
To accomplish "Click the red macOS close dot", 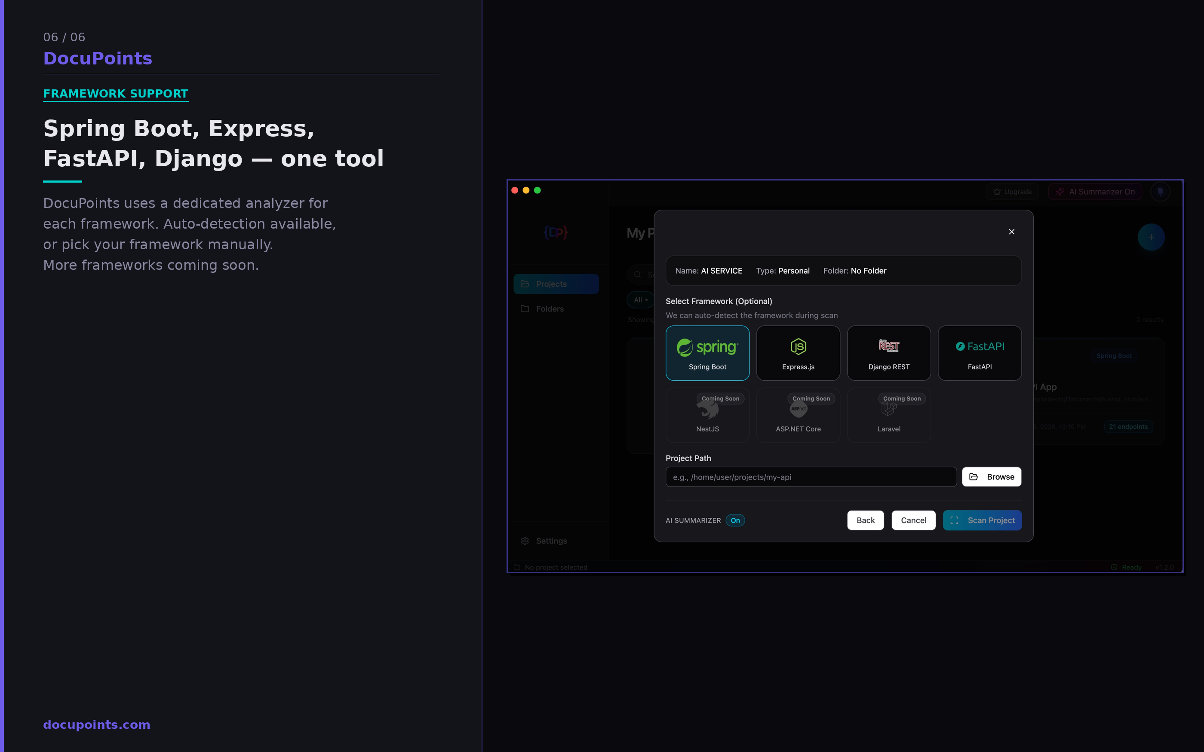I will click(515, 190).
